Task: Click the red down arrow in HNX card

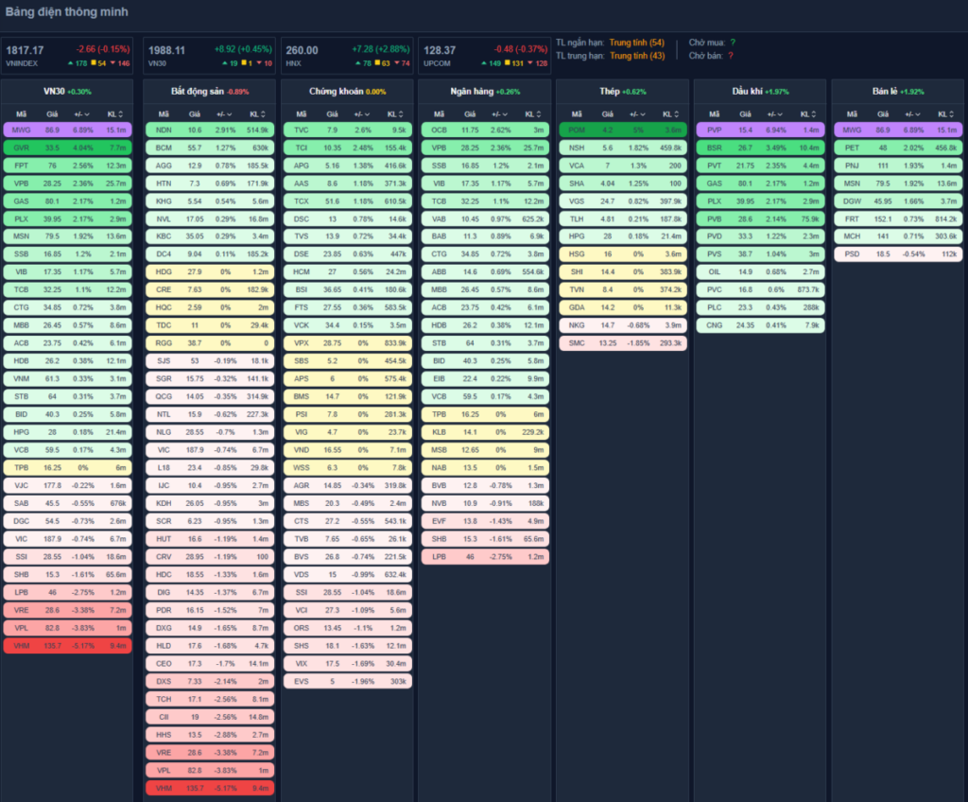Action: (395, 63)
